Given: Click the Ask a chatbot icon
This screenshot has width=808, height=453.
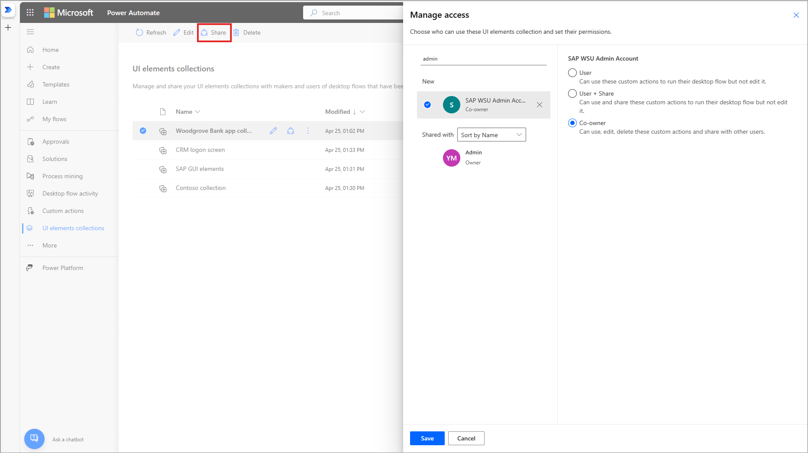Looking at the screenshot, I should tap(34, 439).
